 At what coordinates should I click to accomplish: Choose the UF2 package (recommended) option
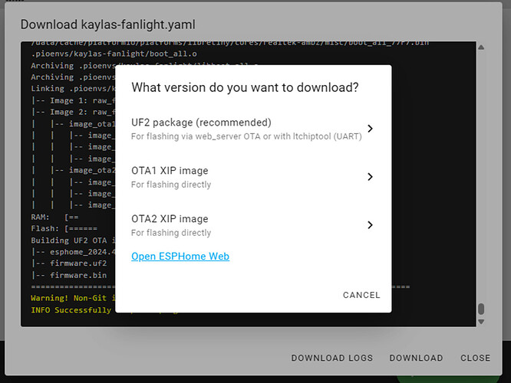tap(253, 129)
